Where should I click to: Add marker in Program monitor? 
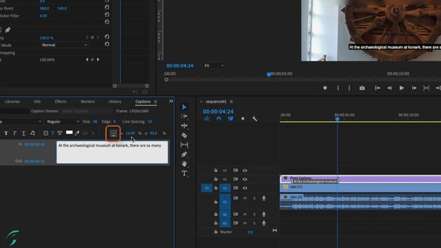325,88
